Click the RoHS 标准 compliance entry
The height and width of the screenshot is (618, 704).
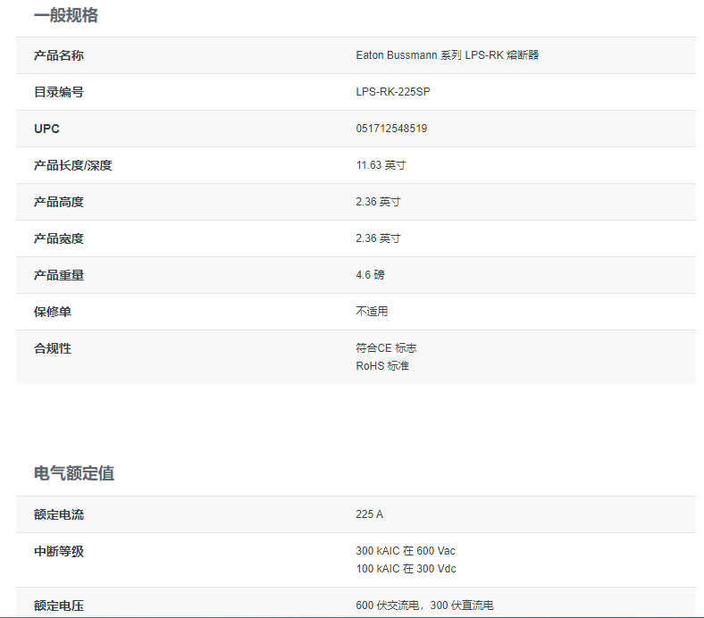point(382,366)
